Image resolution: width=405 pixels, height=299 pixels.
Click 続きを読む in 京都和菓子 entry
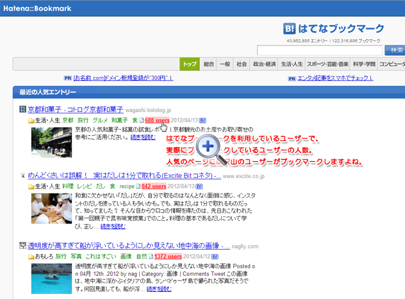click(x=143, y=137)
